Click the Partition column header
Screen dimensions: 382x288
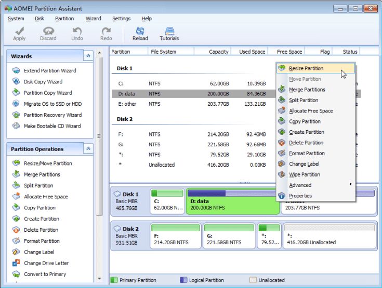point(129,52)
